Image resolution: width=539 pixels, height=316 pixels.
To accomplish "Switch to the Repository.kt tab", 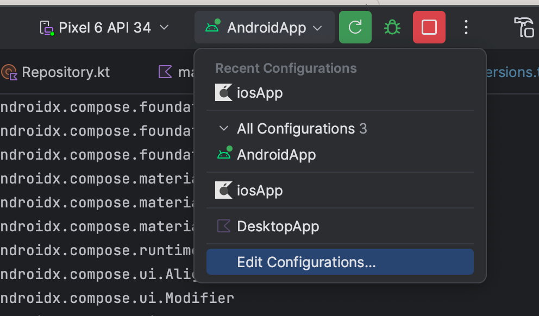I will coord(65,72).
